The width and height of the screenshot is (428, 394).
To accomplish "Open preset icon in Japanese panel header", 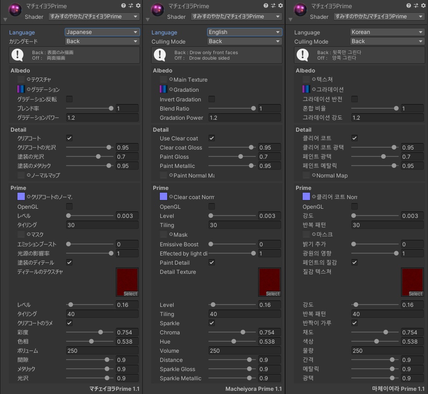I will [x=131, y=6].
